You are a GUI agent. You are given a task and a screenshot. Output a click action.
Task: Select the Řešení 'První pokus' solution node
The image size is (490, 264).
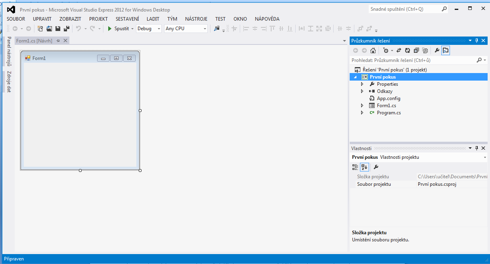click(391, 70)
